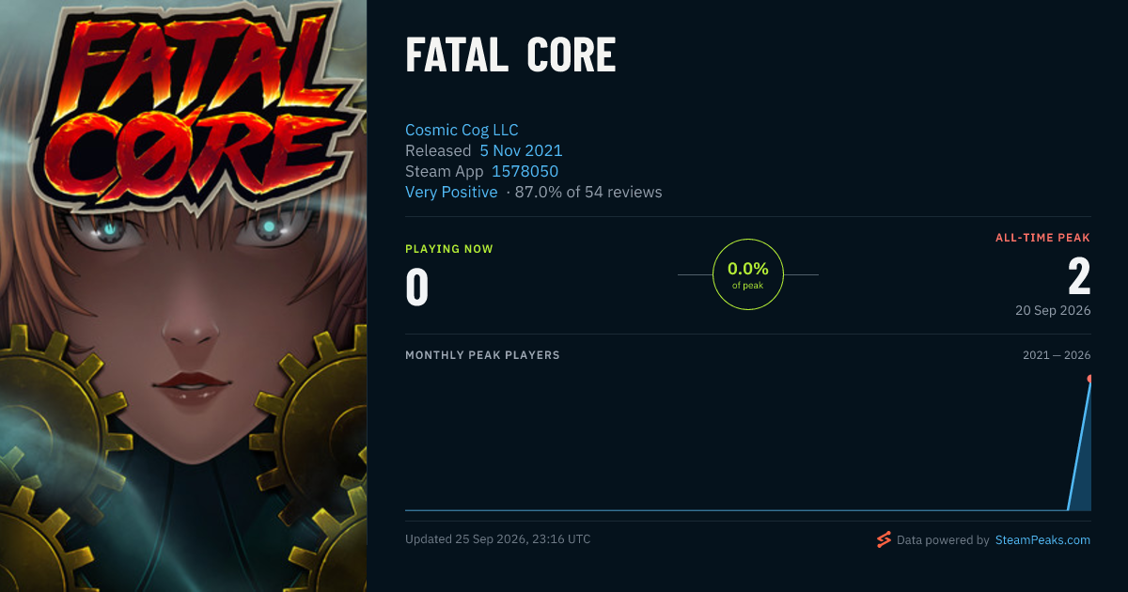Click the Monthly Peak Players label

[482, 355]
